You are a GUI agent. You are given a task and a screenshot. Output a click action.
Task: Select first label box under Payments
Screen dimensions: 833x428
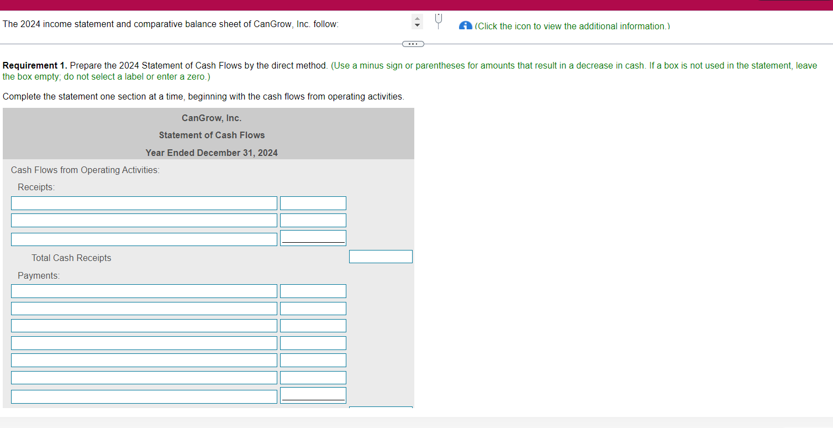coord(144,291)
